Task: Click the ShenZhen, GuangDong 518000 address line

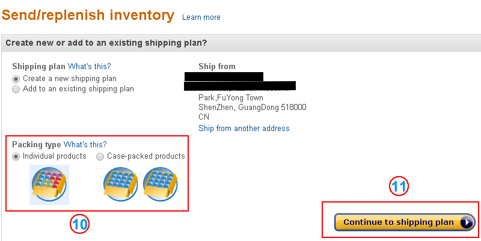Action: click(x=252, y=107)
